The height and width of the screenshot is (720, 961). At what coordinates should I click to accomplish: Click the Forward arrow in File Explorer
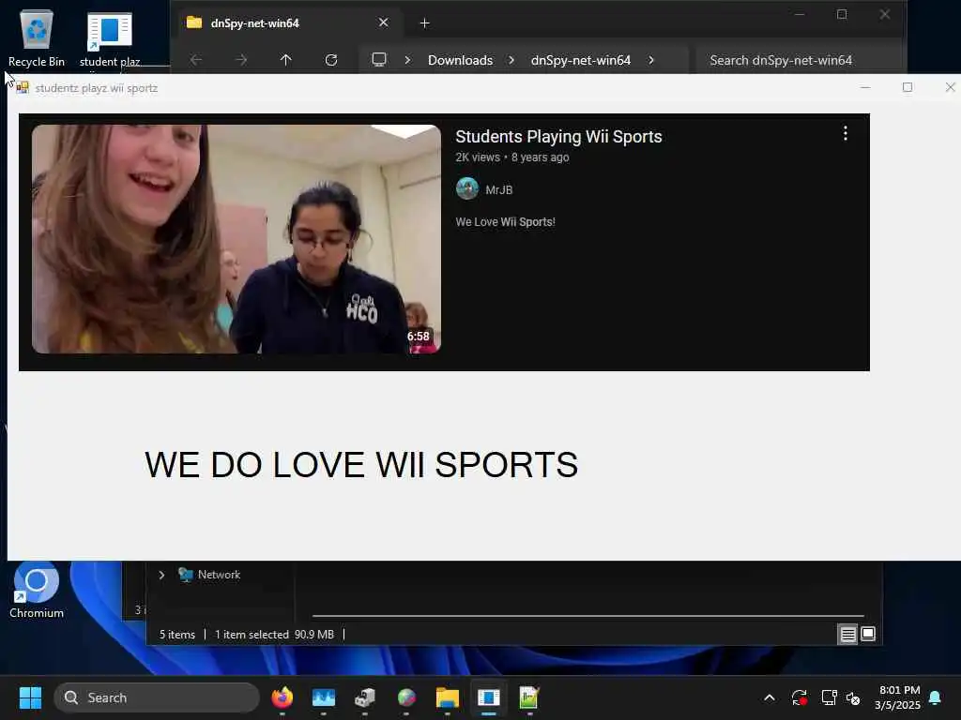(241, 60)
